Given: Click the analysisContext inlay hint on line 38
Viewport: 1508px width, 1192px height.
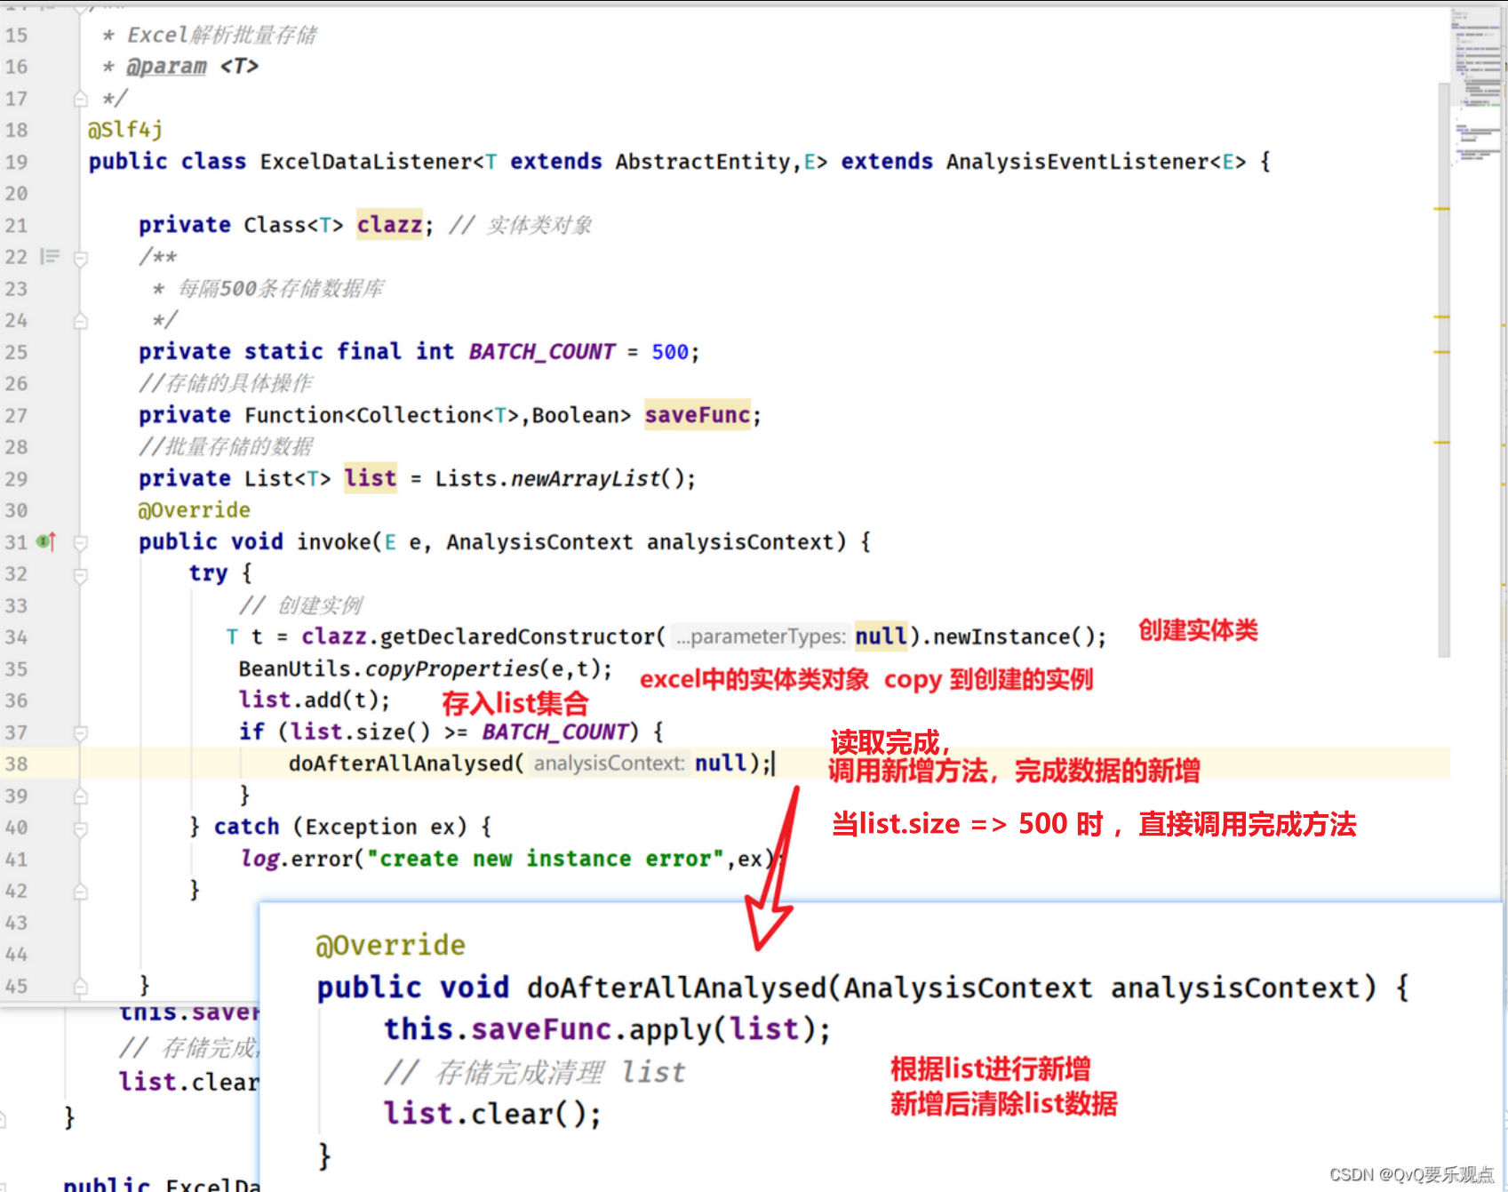Looking at the screenshot, I should [x=609, y=764].
